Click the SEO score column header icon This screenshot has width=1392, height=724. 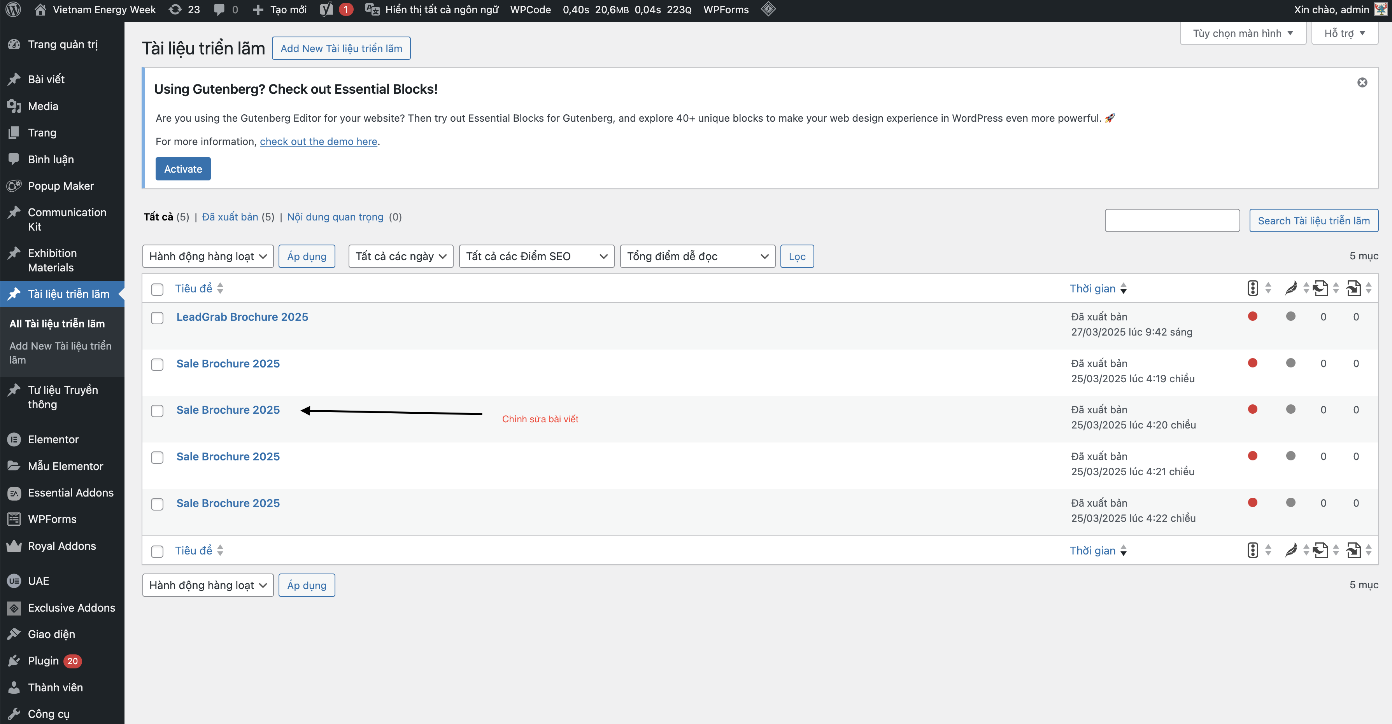tap(1253, 288)
